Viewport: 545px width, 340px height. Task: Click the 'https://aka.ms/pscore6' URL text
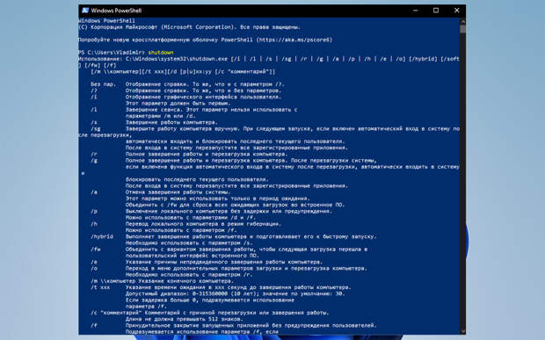(x=294, y=40)
